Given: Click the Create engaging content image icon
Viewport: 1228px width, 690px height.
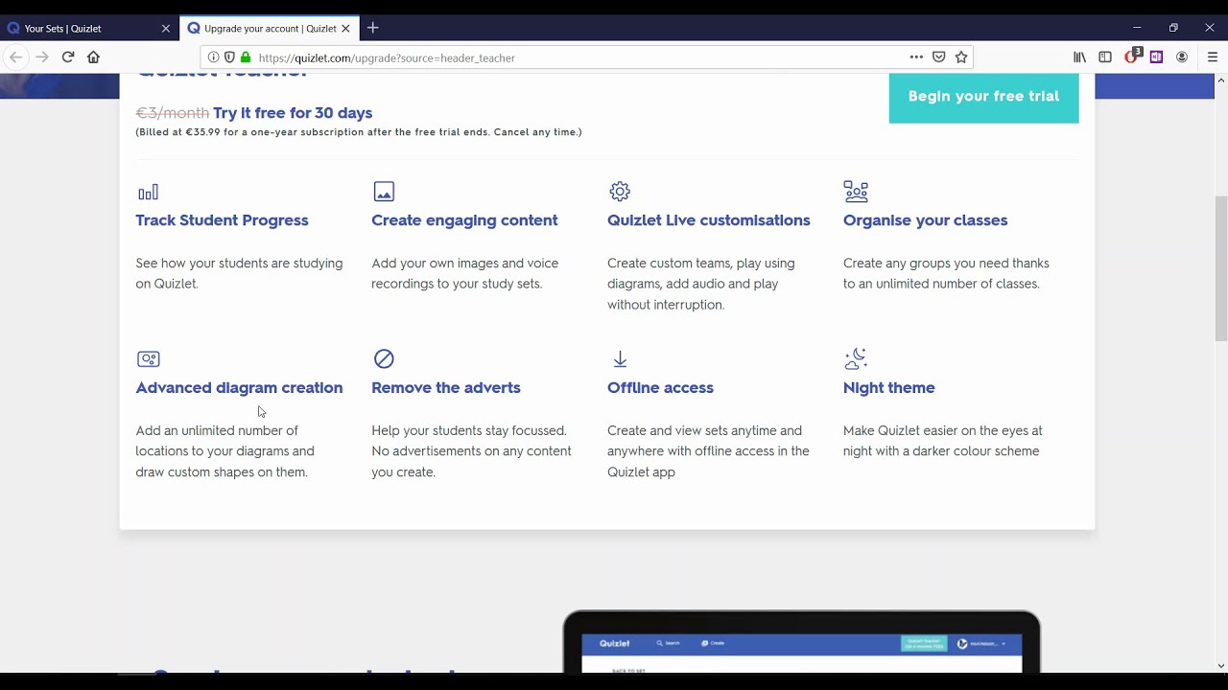Looking at the screenshot, I should pyautogui.click(x=384, y=192).
